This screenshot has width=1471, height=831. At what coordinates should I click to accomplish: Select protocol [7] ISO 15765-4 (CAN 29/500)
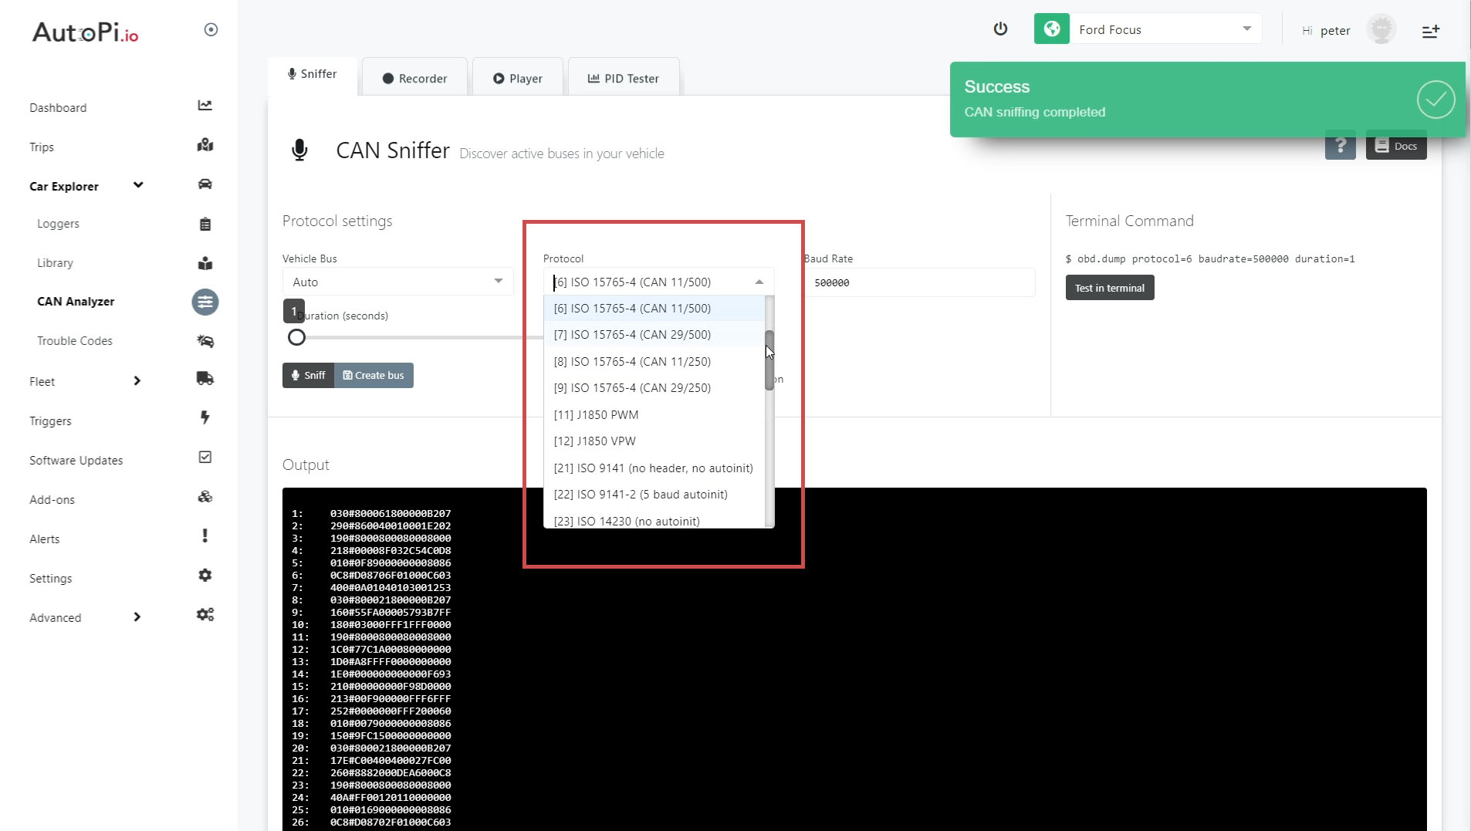(x=632, y=335)
